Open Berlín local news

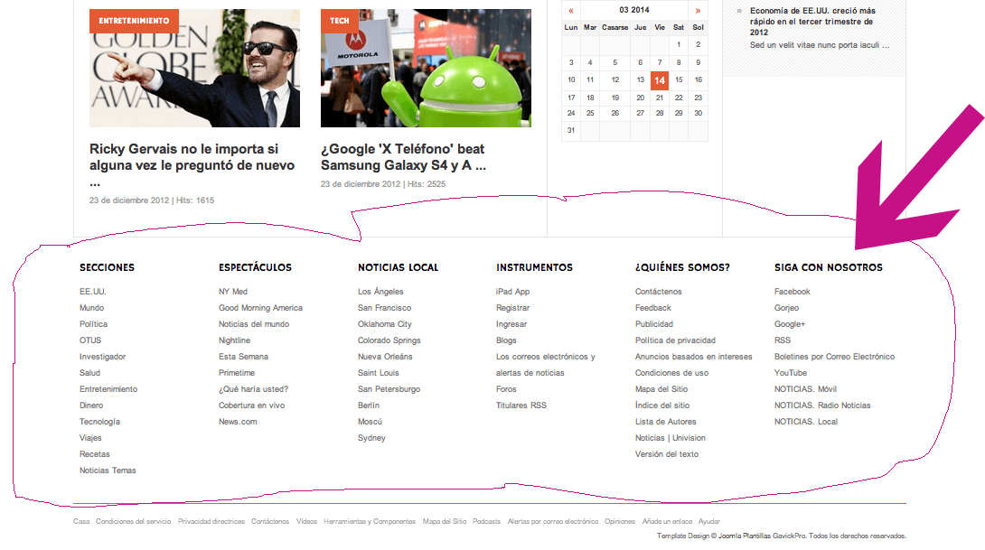369,406
